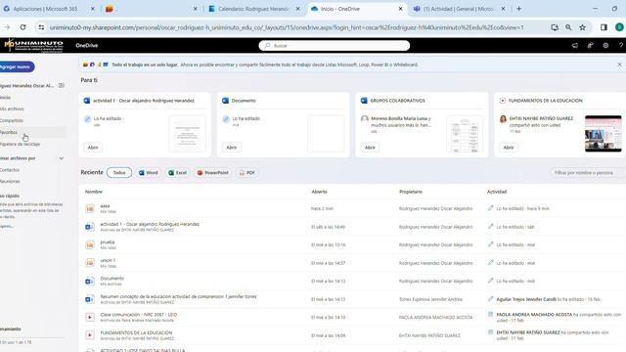Open the browser side panel icon

click(x=604, y=27)
